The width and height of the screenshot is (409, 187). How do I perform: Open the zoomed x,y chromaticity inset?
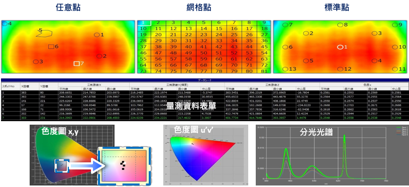coord(124,165)
